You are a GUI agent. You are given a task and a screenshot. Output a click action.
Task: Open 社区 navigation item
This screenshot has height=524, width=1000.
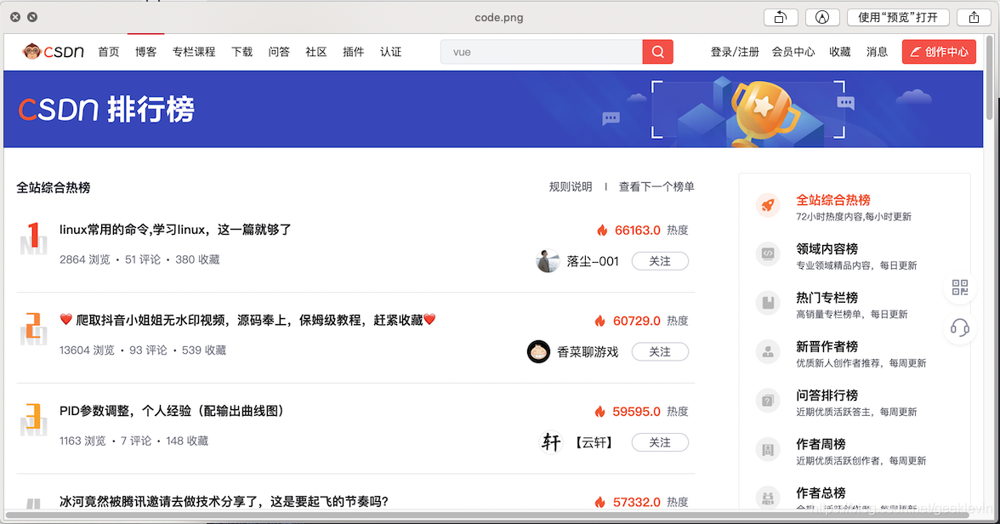315,52
